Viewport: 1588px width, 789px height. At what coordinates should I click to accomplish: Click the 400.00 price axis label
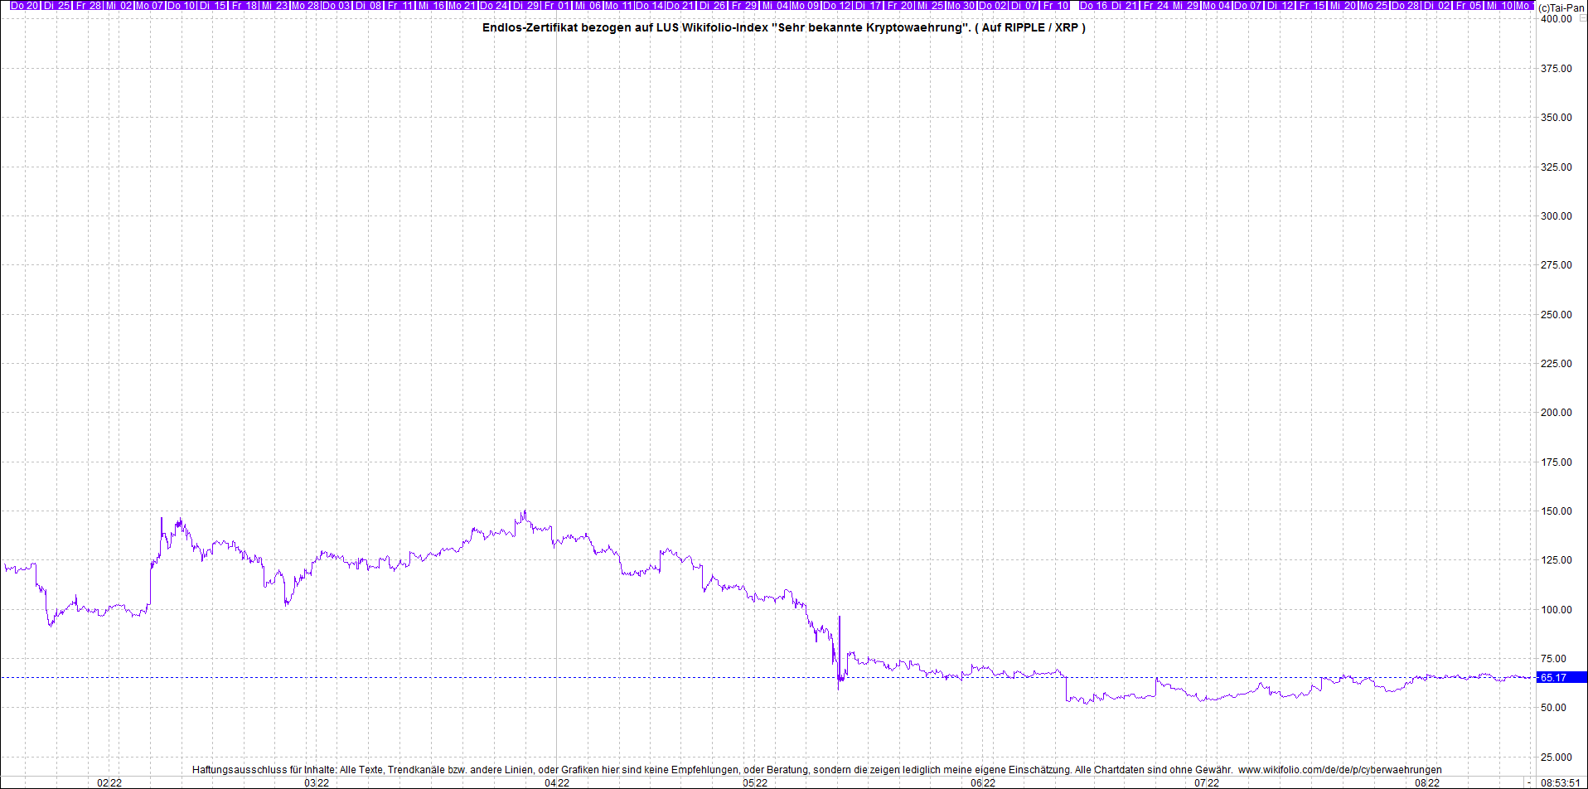pos(1556,19)
